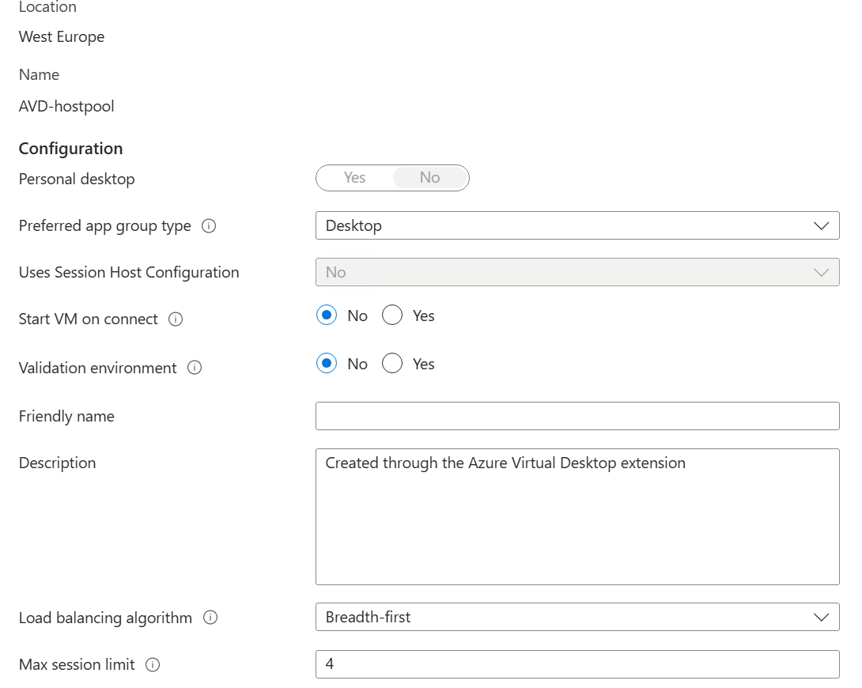862x688 pixels.
Task: Select No on Personal desktop toggle
Action: 430,178
